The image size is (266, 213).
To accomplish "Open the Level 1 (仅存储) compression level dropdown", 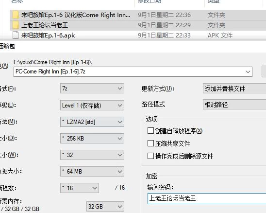I will click(x=92, y=106).
